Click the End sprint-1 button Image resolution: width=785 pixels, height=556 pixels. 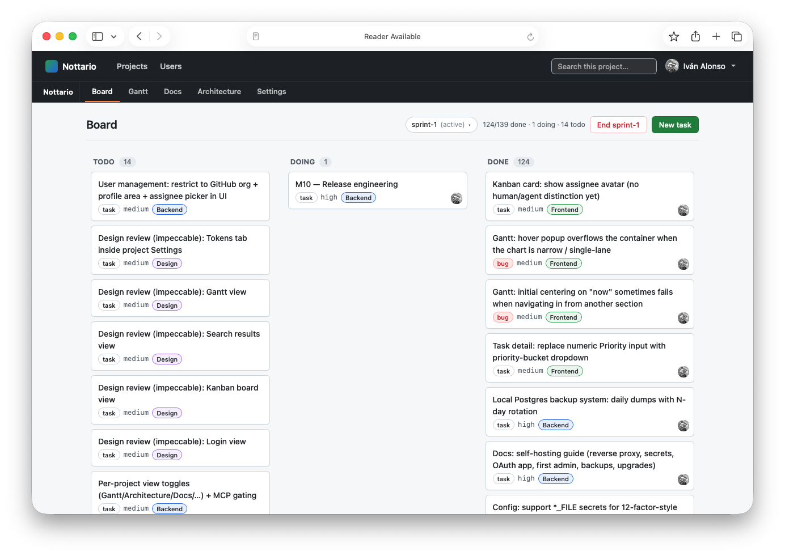click(618, 125)
